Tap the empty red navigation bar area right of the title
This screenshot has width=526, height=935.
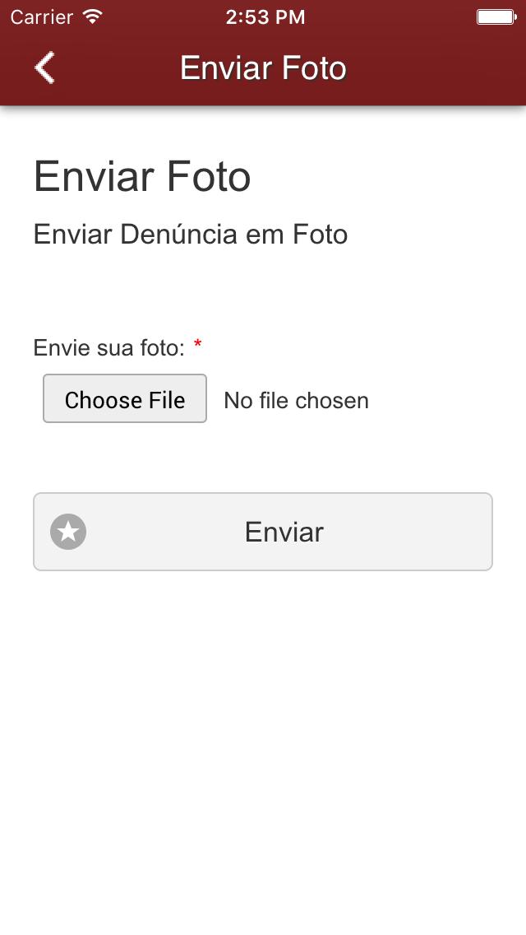point(435,67)
